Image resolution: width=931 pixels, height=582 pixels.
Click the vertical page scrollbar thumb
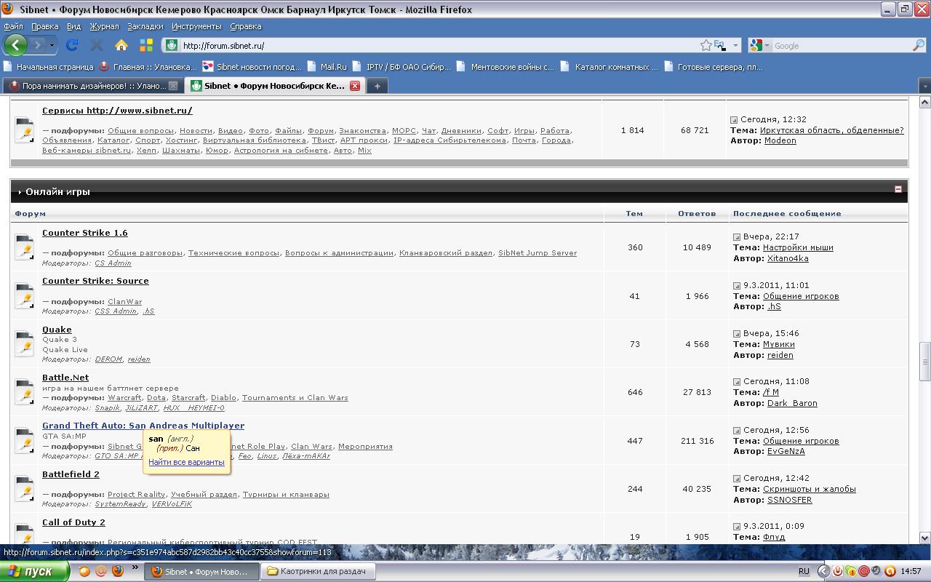pyautogui.click(x=925, y=360)
